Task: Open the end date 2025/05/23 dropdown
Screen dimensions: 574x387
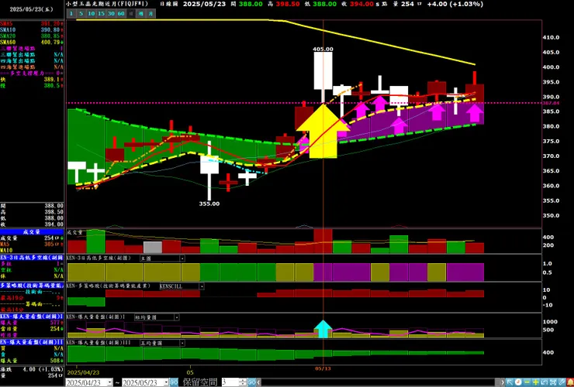Action: pyautogui.click(x=166, y=382)
